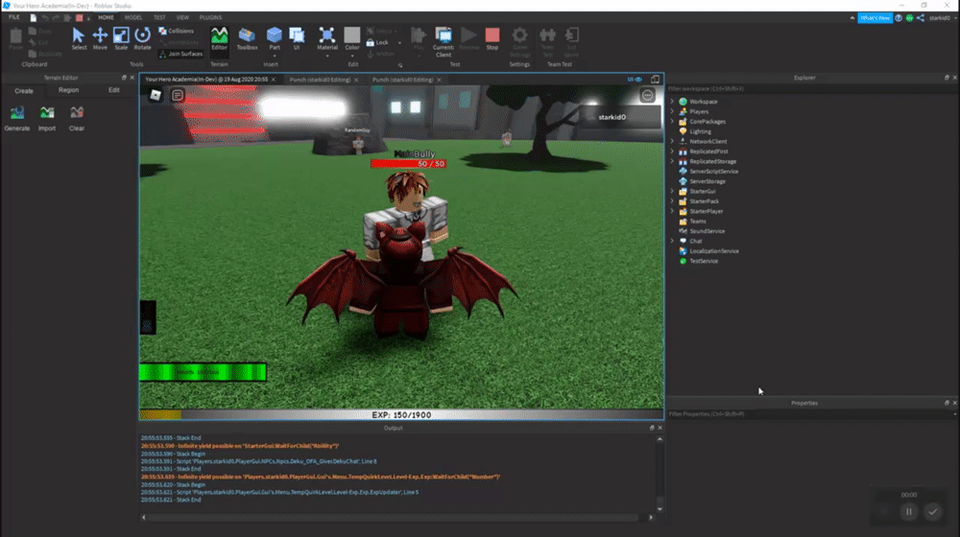Switch to the PLUGINS ribbon tab
Image resolution: width=960 pixels, height=537 pixels.
210,17
